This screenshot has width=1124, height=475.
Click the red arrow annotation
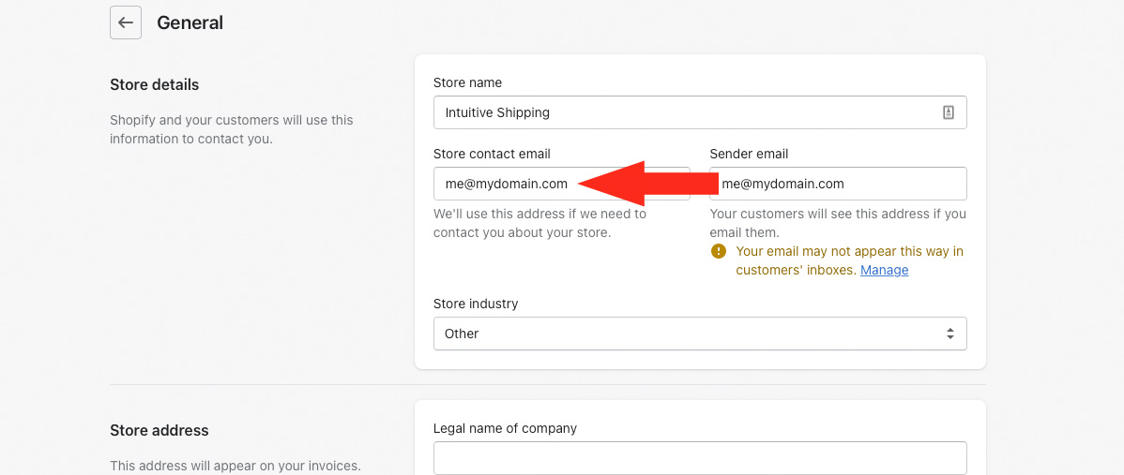pos(647,183)
